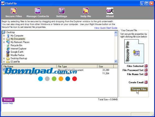Toggle the File Name Set checkbox
The image size is (155, 117).
tap(146, 74)
